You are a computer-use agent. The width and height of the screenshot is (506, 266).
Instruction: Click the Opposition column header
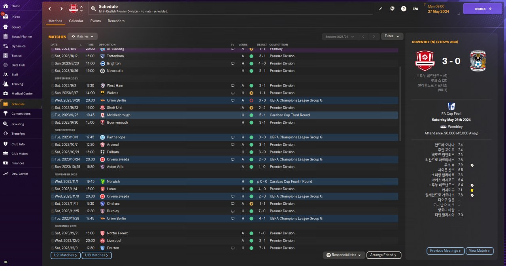tap(107, 45)
